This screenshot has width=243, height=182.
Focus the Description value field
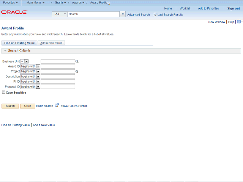58,77
